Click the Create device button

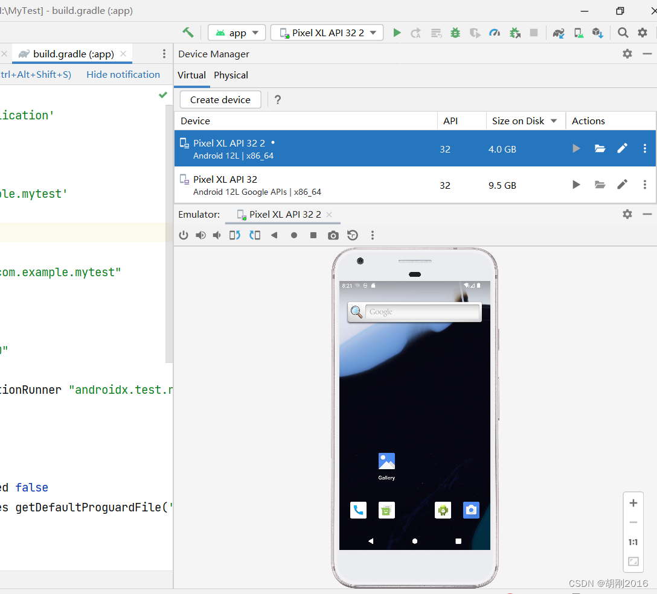pos(220,100)
